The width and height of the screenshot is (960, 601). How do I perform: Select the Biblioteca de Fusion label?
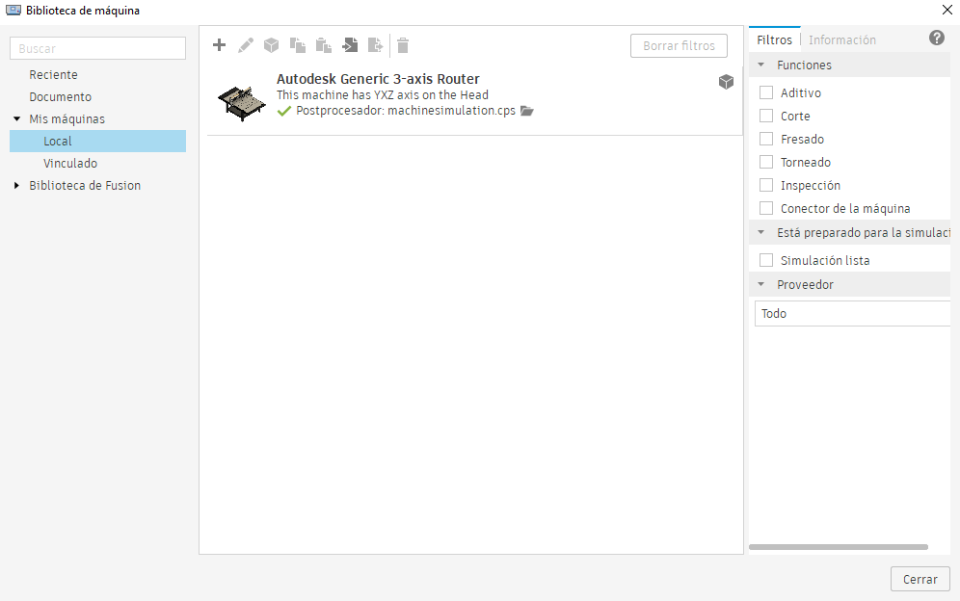point(85,186)
